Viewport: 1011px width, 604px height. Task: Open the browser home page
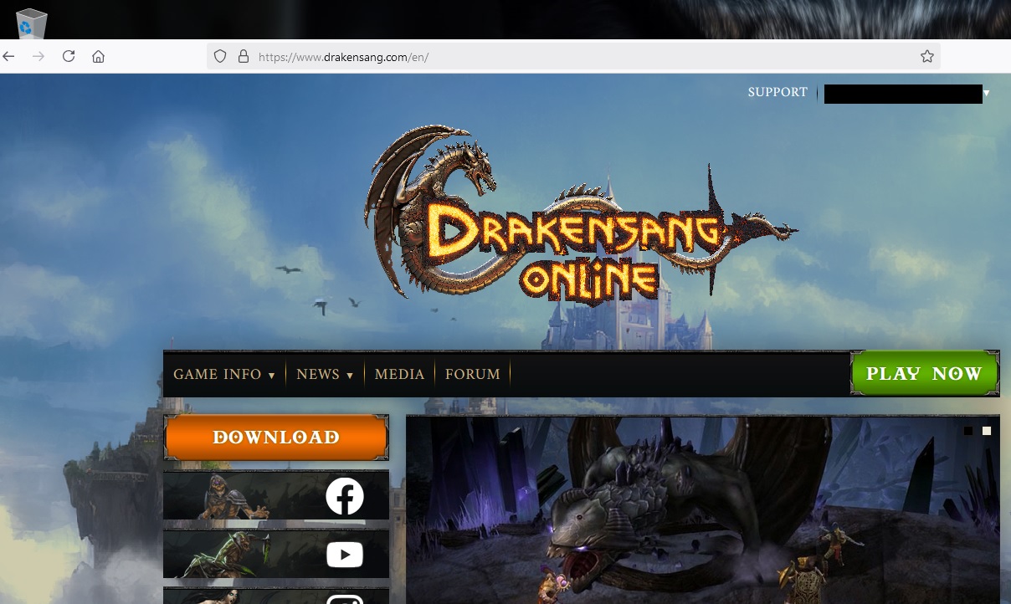pos(98,56)
